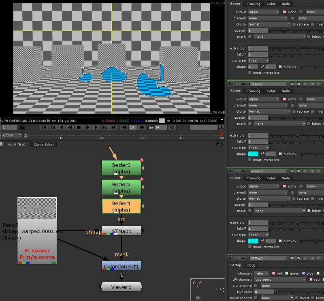This screenshot has width=324, height=301.
Task: Click the play forward button in viewer
Action: (x=96, y=127)
